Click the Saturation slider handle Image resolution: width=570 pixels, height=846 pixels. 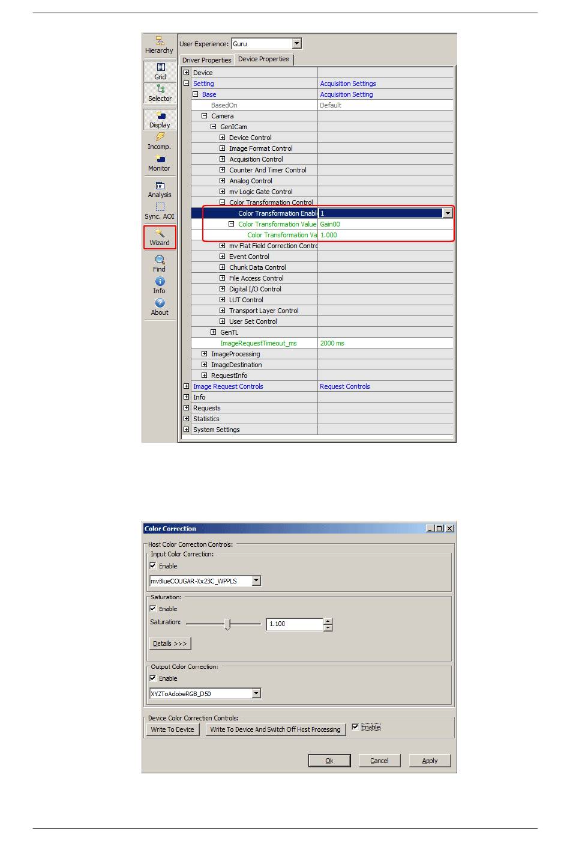point(227,624)
